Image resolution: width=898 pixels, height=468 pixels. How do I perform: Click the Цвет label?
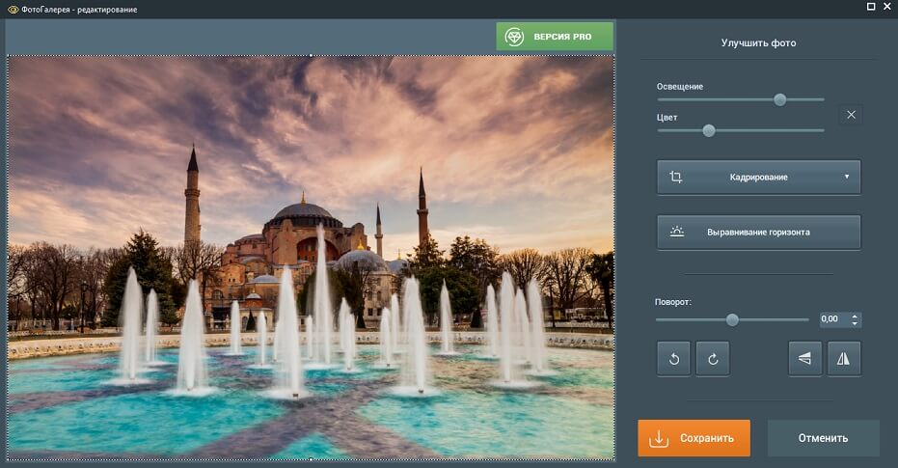667,118
